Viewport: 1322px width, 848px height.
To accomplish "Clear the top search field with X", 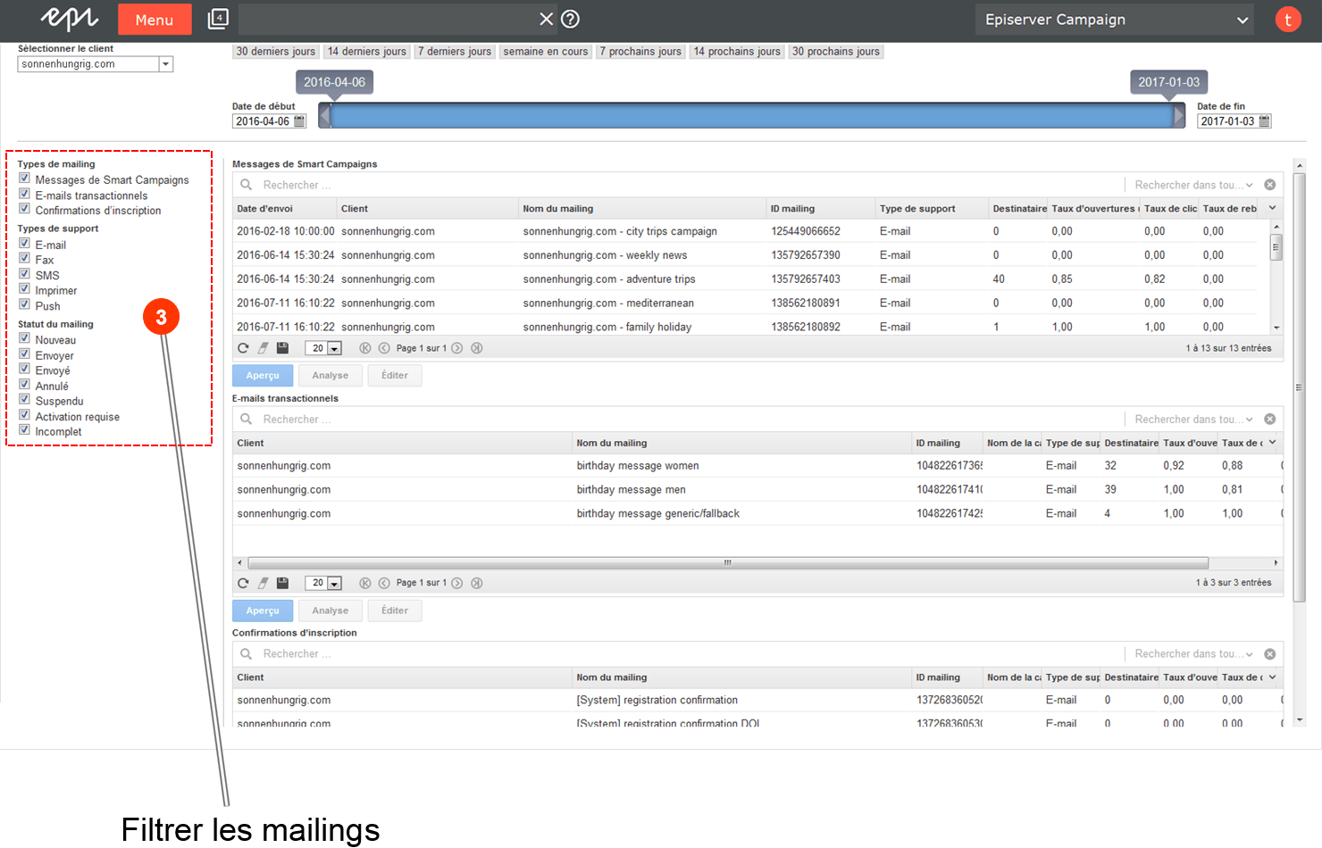I will (x=546, y=19).
